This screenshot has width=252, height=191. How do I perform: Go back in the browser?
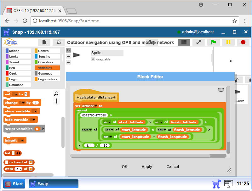tap(7, 21)
